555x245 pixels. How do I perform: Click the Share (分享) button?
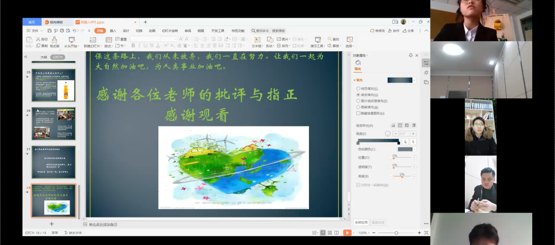tap(408, 31)
